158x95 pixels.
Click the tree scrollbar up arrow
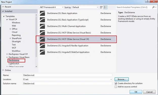(36, 15)
